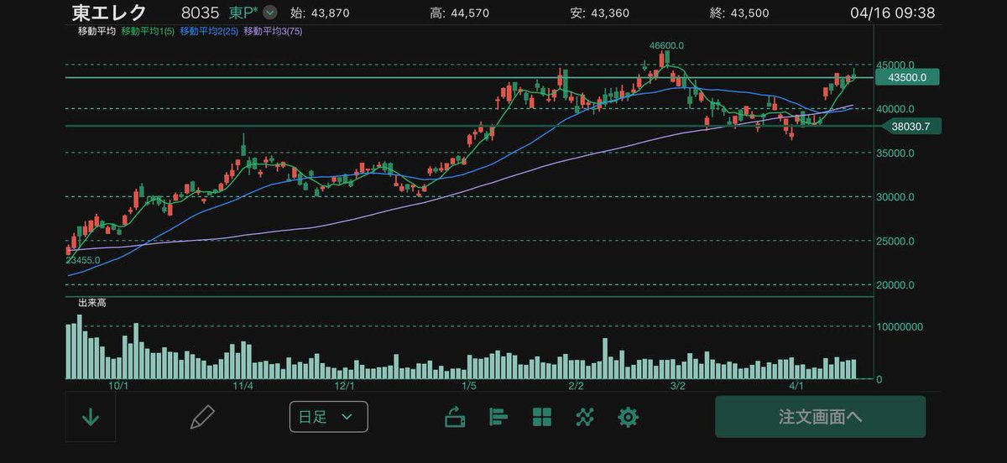Select the 移動平均3(75) legend label
Image resolution: width=1007 pixels, height=463 pixels.
tap(274, 31)
